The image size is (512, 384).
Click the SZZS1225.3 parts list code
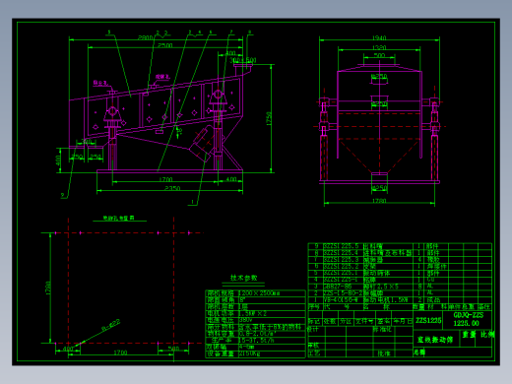[x=341, y=260]
